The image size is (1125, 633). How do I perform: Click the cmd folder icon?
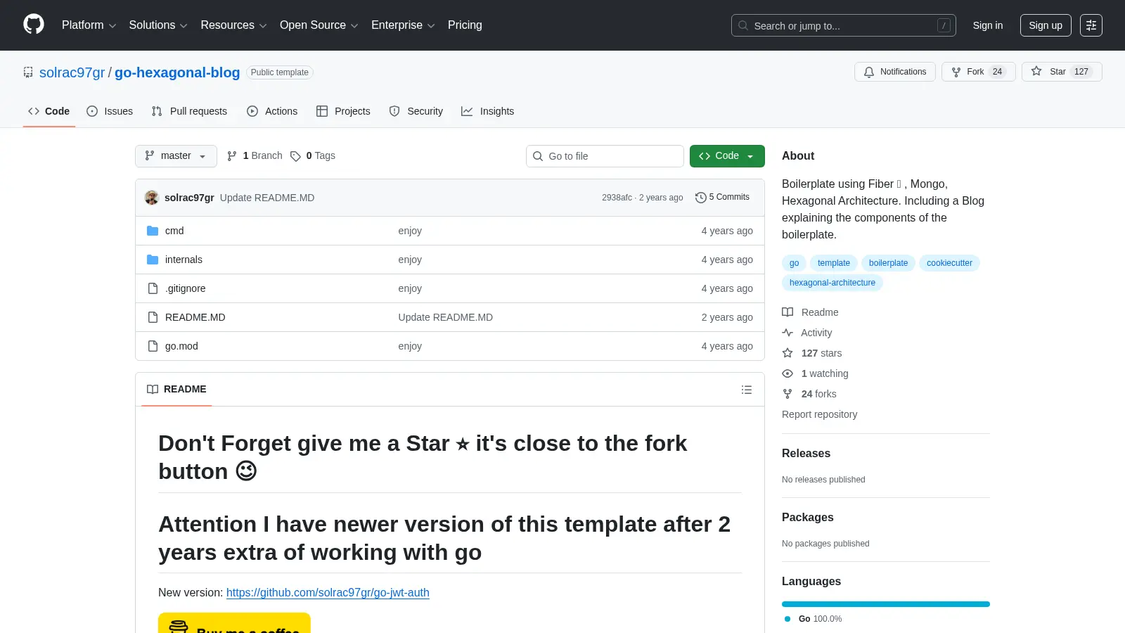(x=153, y=231)
